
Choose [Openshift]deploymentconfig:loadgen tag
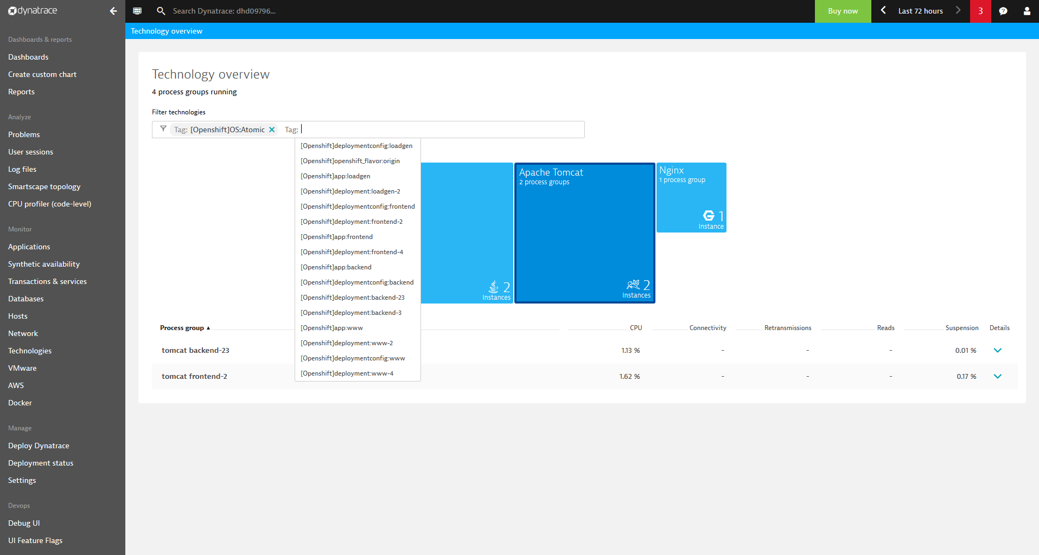pos(357,146)
